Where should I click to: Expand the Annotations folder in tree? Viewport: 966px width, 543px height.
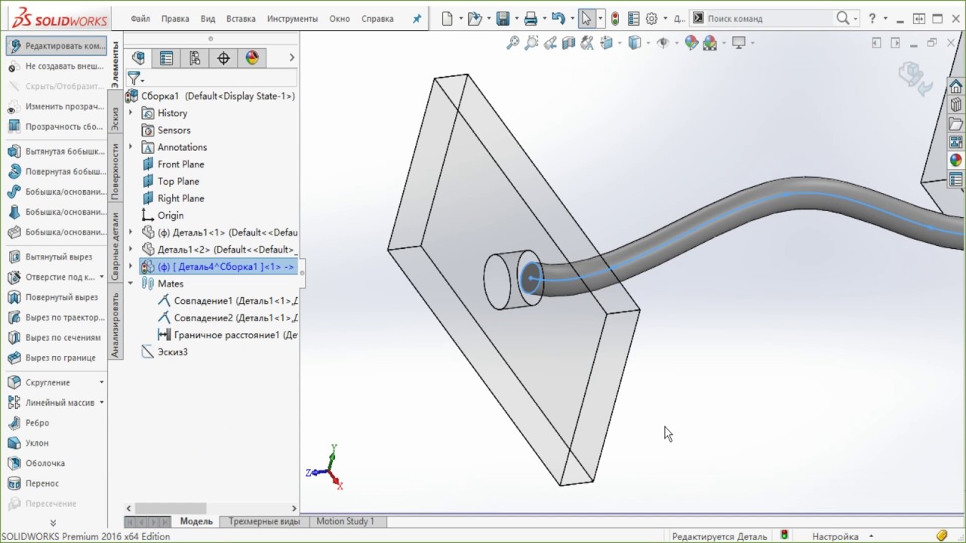point(131,147)
